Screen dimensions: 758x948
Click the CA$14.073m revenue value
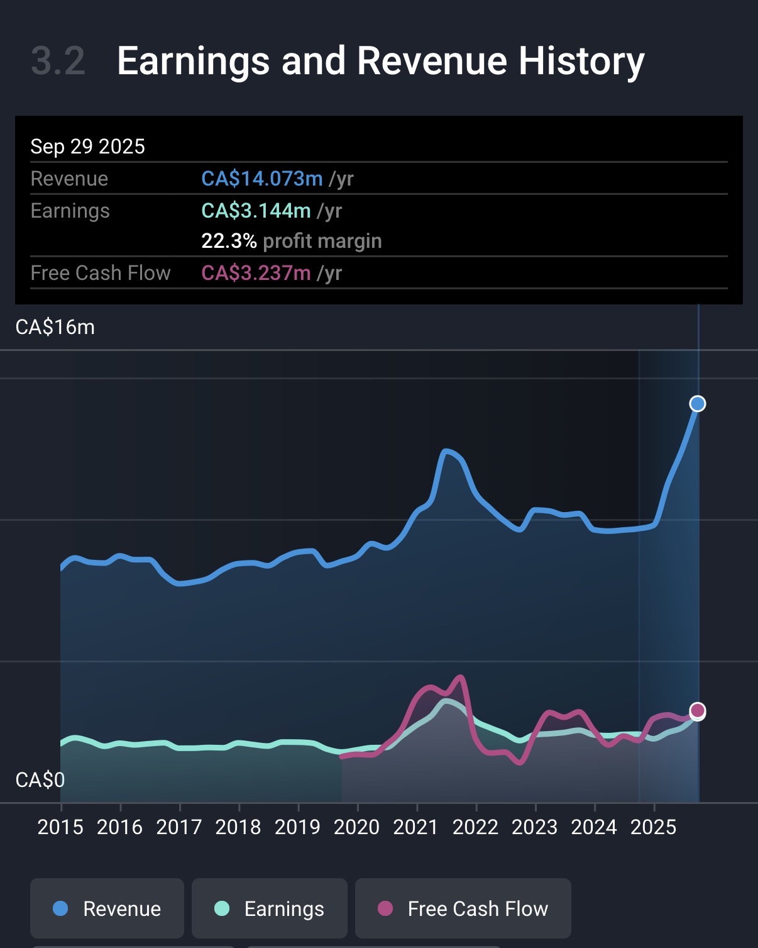pyautogui.click(x=262, y=179)
